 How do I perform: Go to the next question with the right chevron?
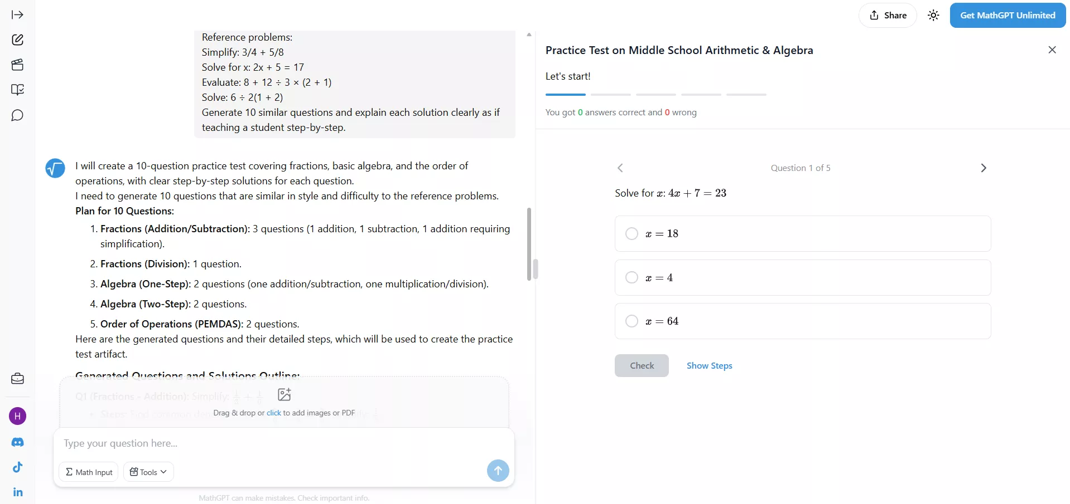(984, 168)
